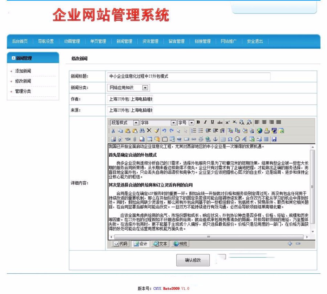
Task: Enlarge editor with plus icon
Action: coord(290,243)
